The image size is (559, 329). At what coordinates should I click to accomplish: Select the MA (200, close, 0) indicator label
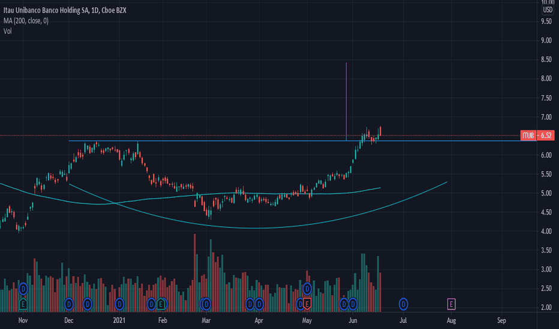coord(26,20)
